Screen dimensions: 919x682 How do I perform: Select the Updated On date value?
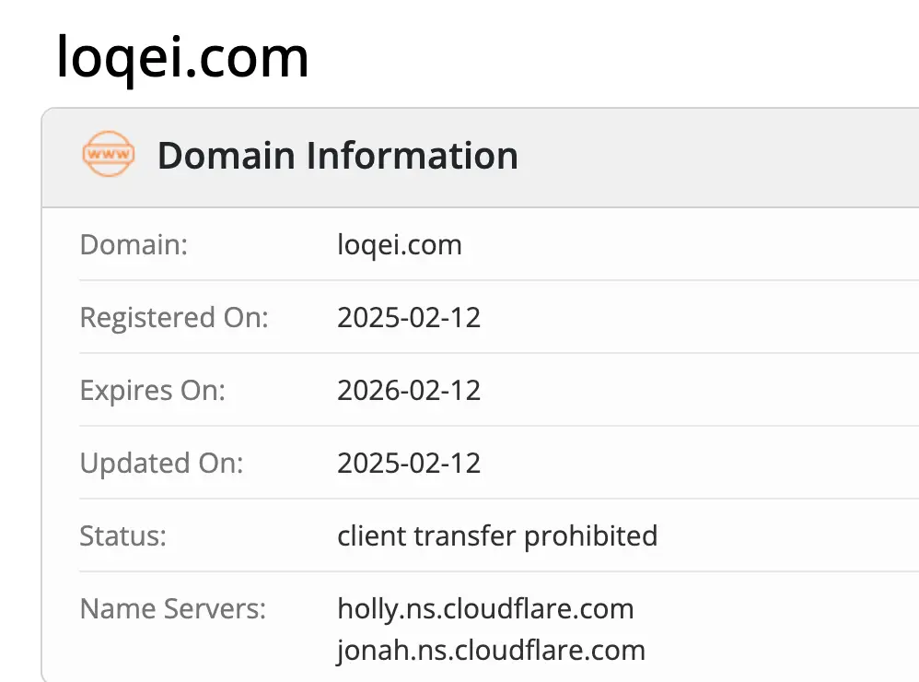pos(409,463)
